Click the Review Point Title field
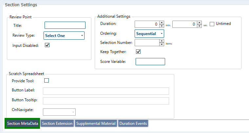The width and height of the screenshot is (249, 133). [65, 25]
